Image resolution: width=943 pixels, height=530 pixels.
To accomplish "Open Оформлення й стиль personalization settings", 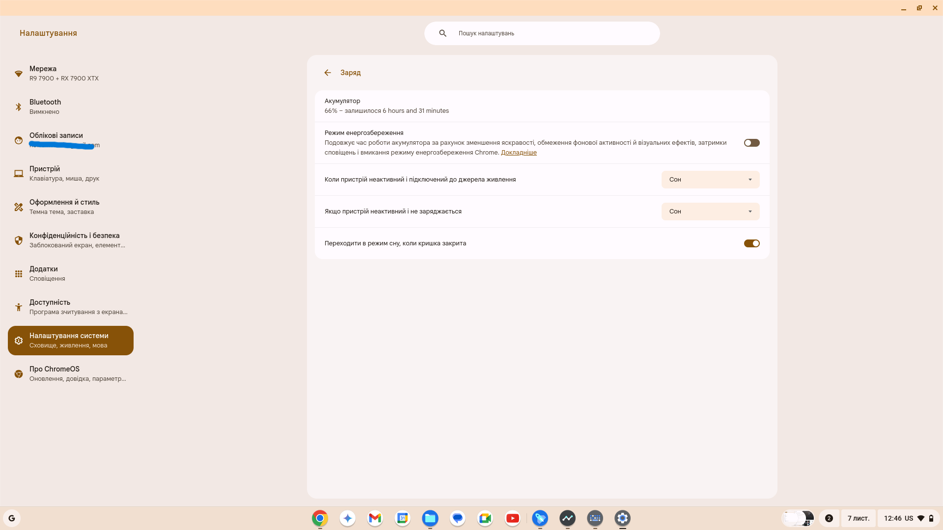I will (x=64, y=207).
